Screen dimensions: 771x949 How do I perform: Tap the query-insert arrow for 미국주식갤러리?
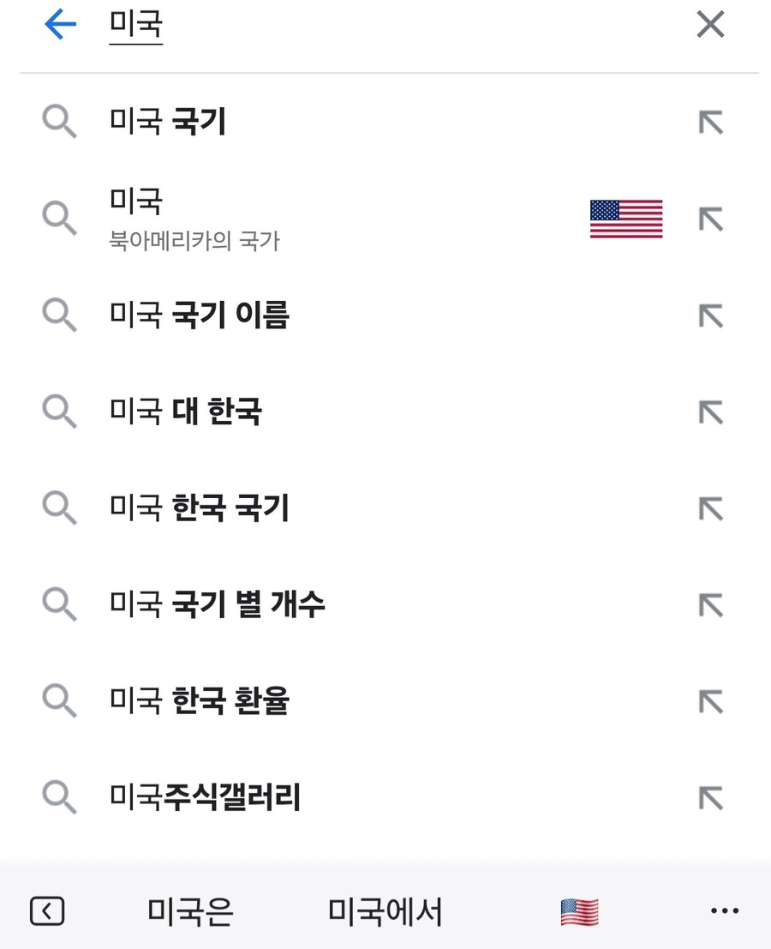pos(709,797)
